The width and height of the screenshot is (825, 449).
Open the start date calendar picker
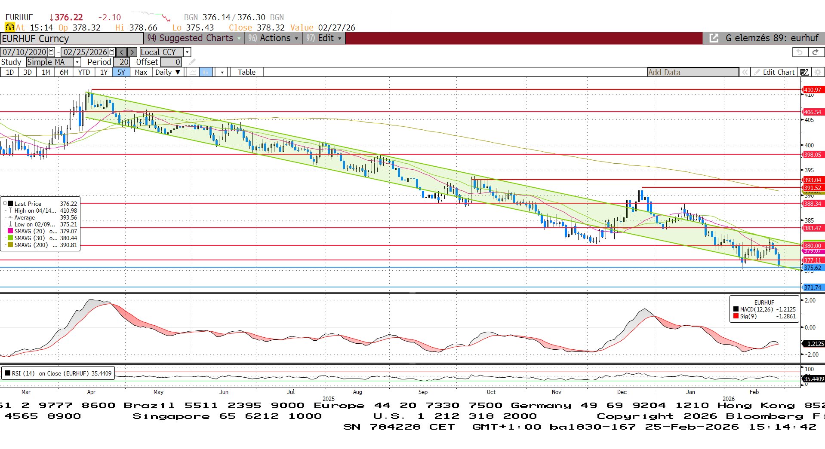51,52
